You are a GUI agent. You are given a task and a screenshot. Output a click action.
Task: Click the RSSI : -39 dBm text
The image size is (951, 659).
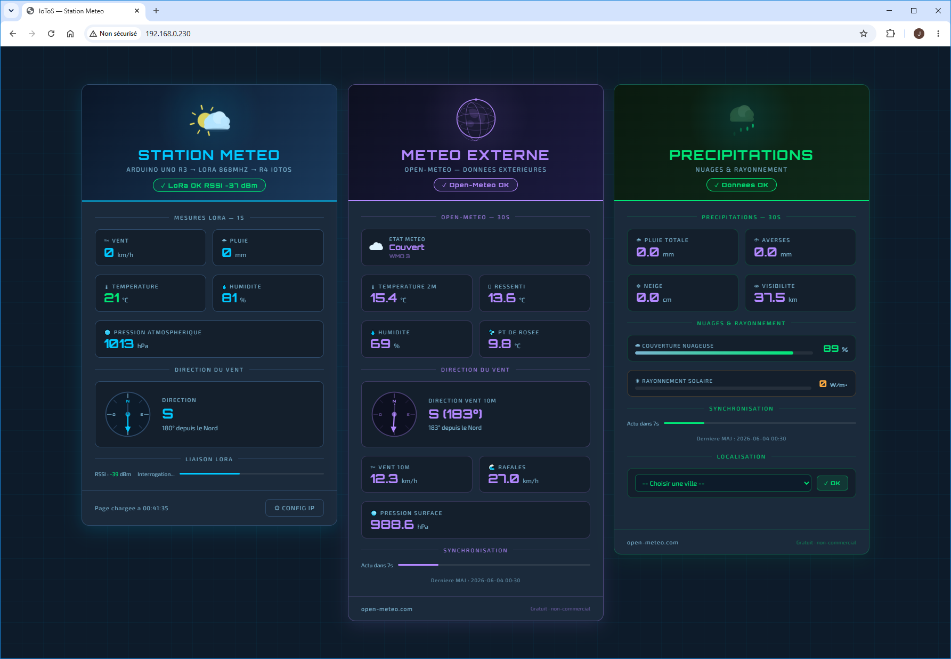coord(113,474)
